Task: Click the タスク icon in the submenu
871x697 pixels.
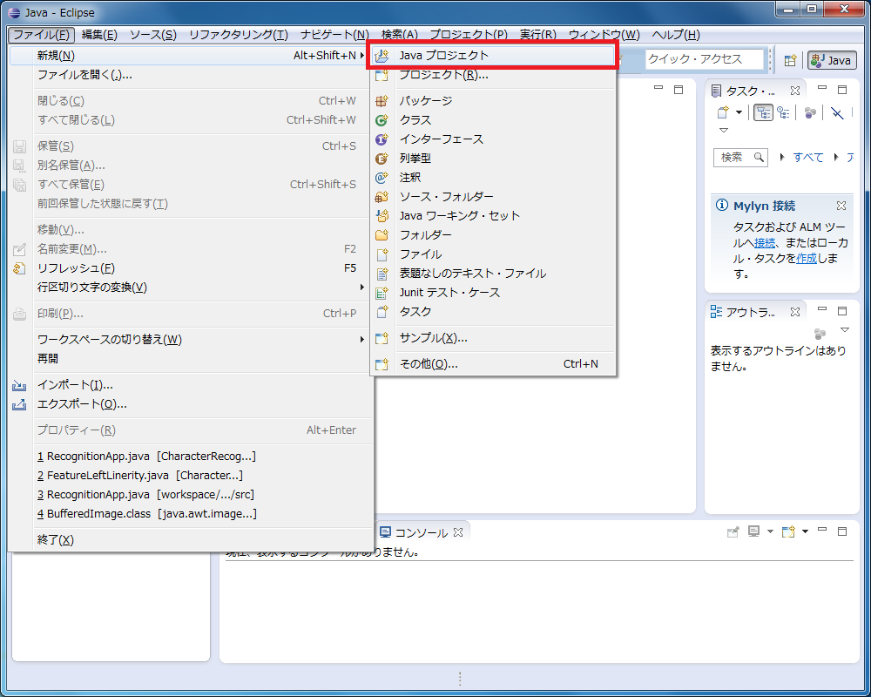Action: [x=381, y=312]
